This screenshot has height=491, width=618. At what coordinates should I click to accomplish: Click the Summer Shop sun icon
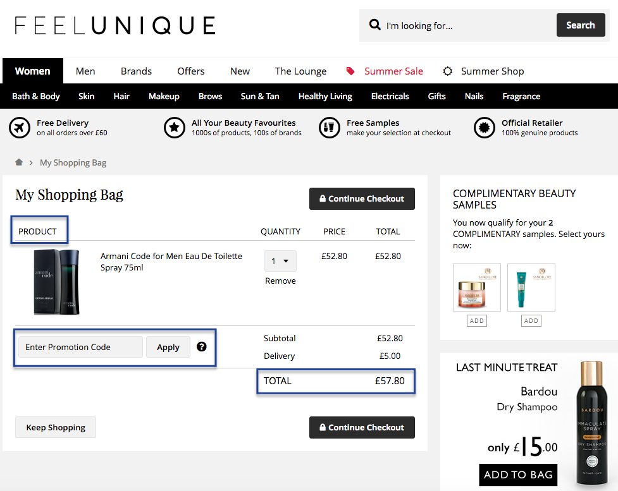(447, 71)
